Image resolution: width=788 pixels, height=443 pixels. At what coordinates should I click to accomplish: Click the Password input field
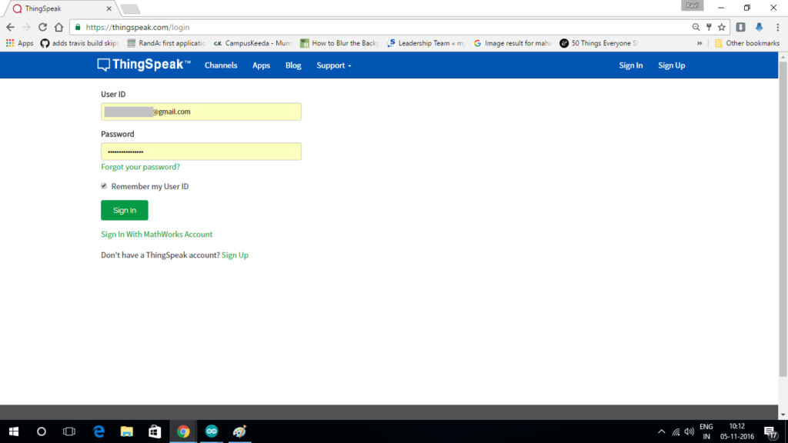[x=201, y=152]
